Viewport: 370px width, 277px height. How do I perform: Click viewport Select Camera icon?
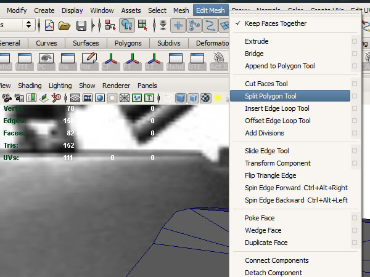coord(7,98)
